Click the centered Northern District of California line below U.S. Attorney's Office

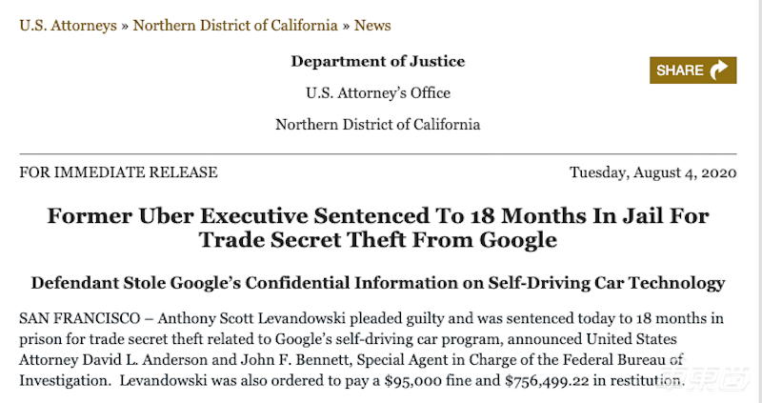click(x=378, y=124)
